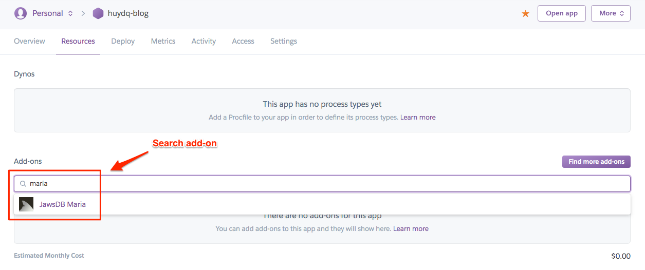Follow the add-ons Learn more link
This screenshot has width=645, height=270.
pyautogui.click(x=411, y=228)
